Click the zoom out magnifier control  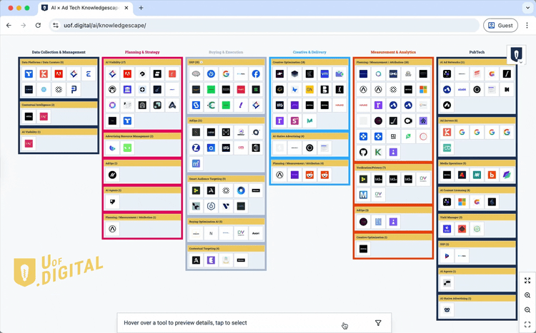coord(527,309)
